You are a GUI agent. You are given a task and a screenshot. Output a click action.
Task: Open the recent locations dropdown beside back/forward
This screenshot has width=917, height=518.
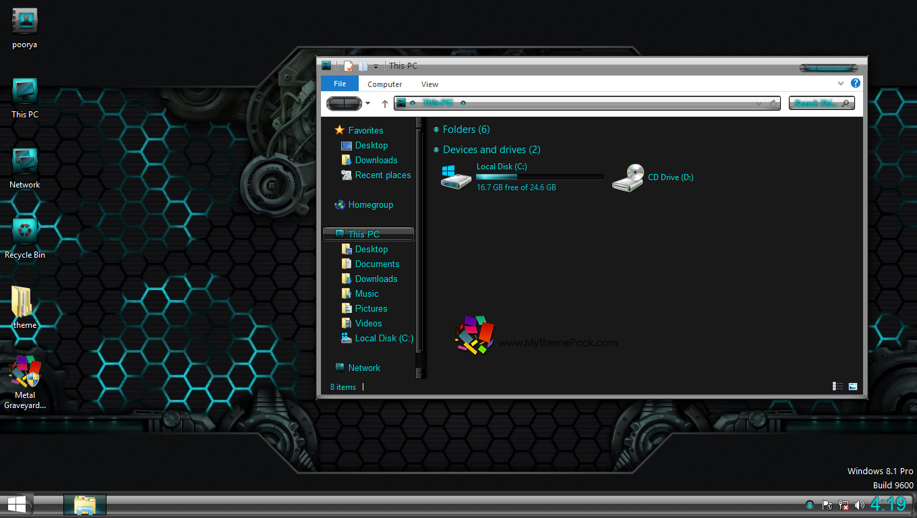(x=367, y=103)
